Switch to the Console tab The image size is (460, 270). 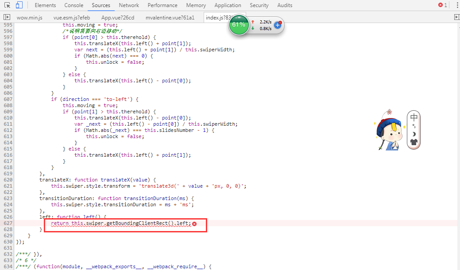point(74,5)
